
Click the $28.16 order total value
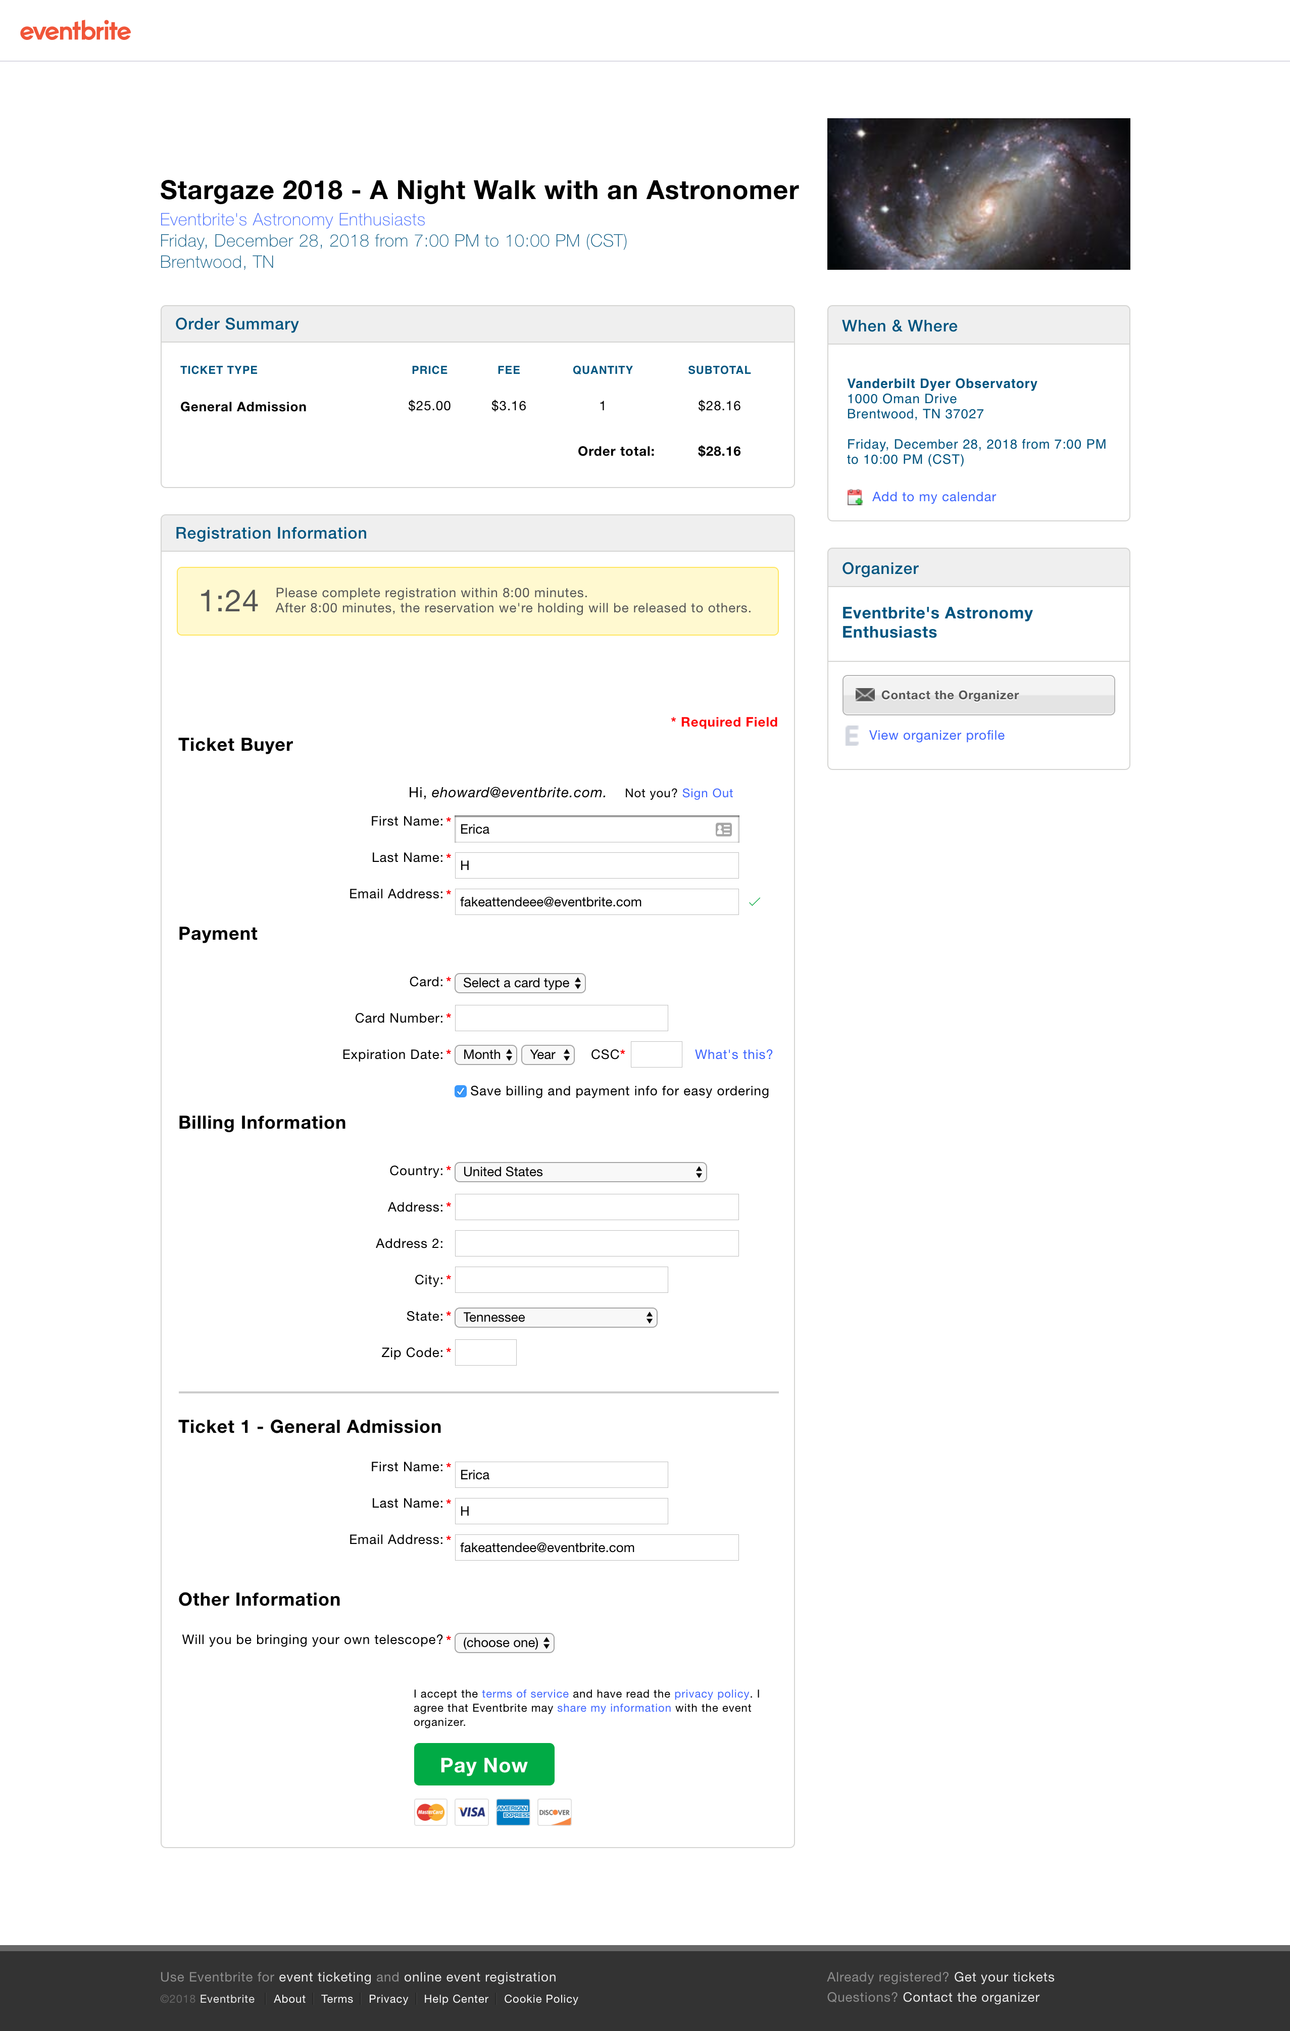(x=719, y=451)
